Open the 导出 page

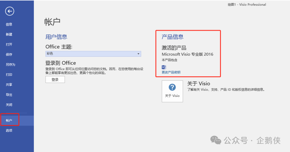(x=9, y=95)
